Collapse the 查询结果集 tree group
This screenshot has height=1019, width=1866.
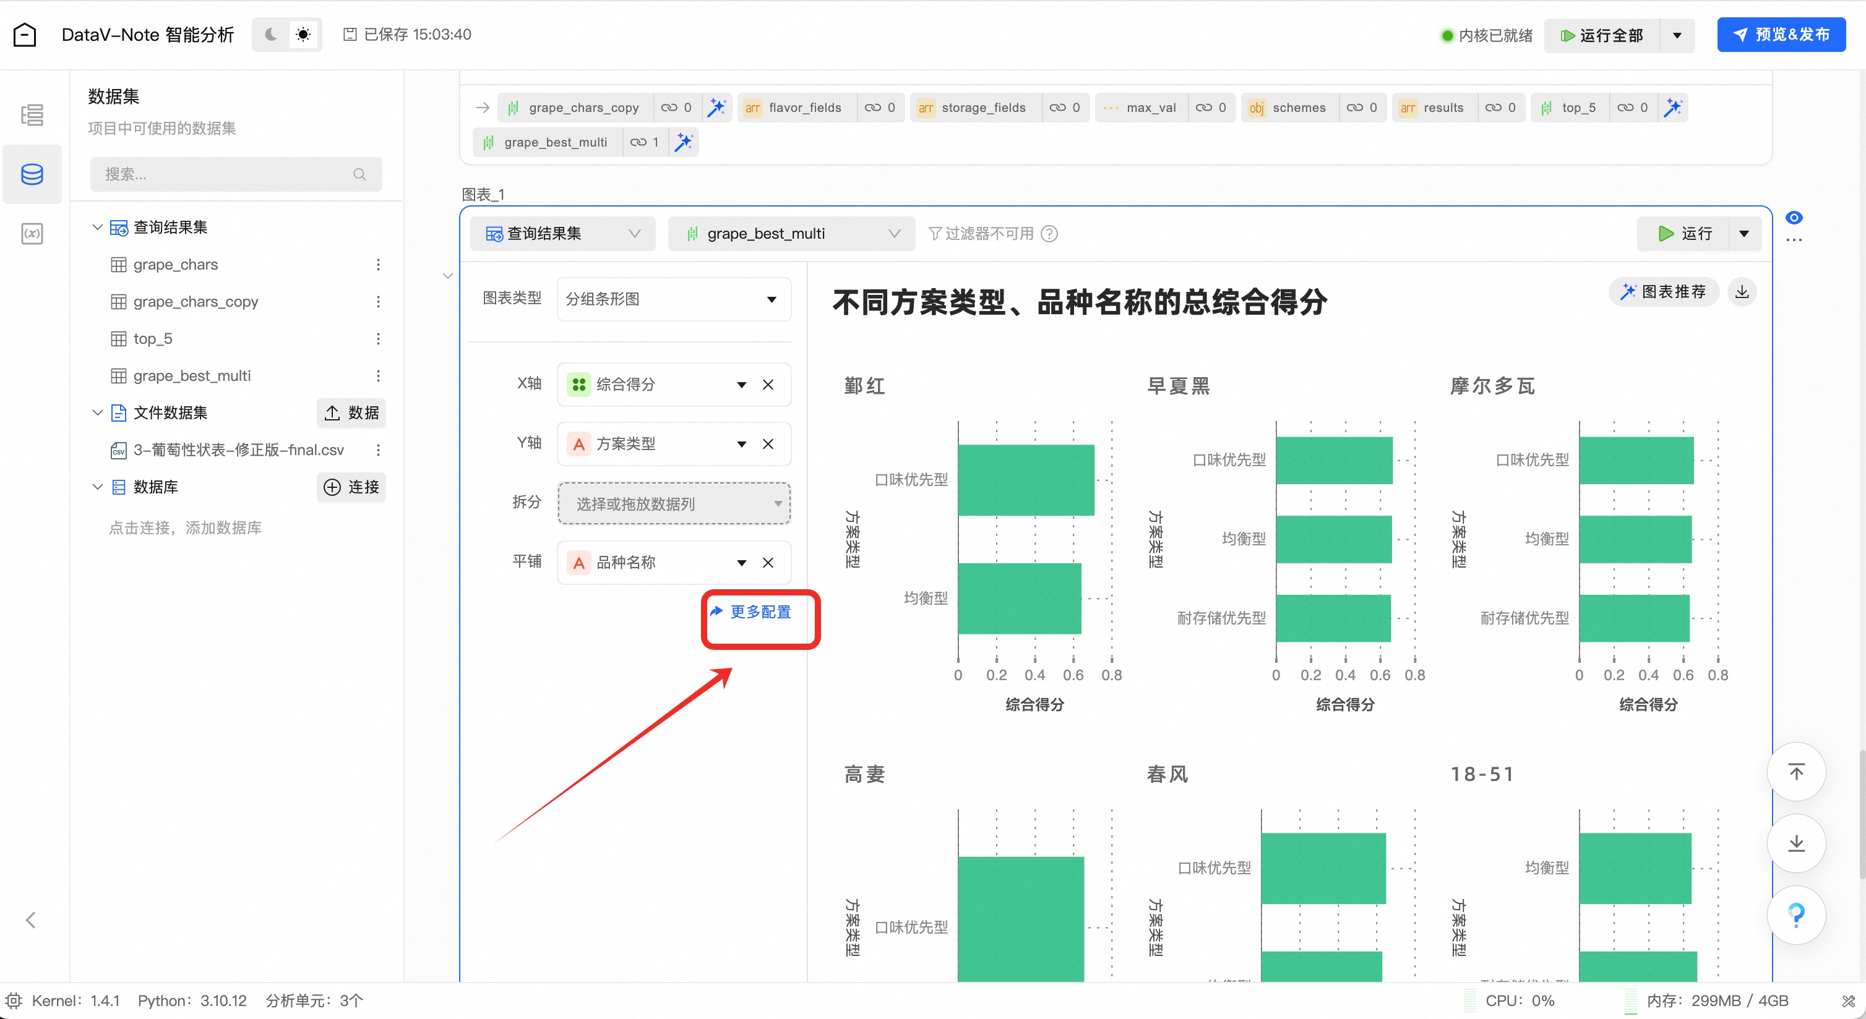(97, 228)
